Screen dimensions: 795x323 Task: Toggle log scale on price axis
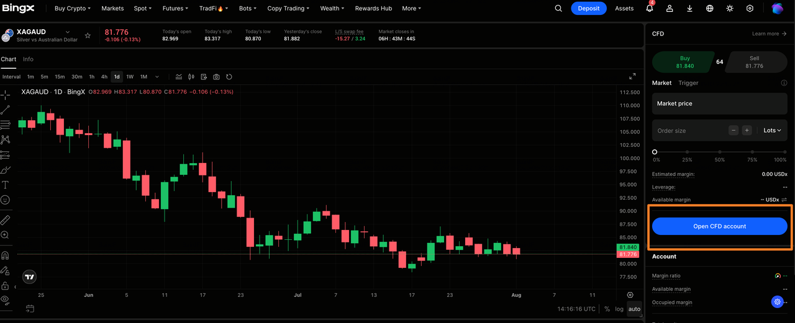tap(619, 309)
